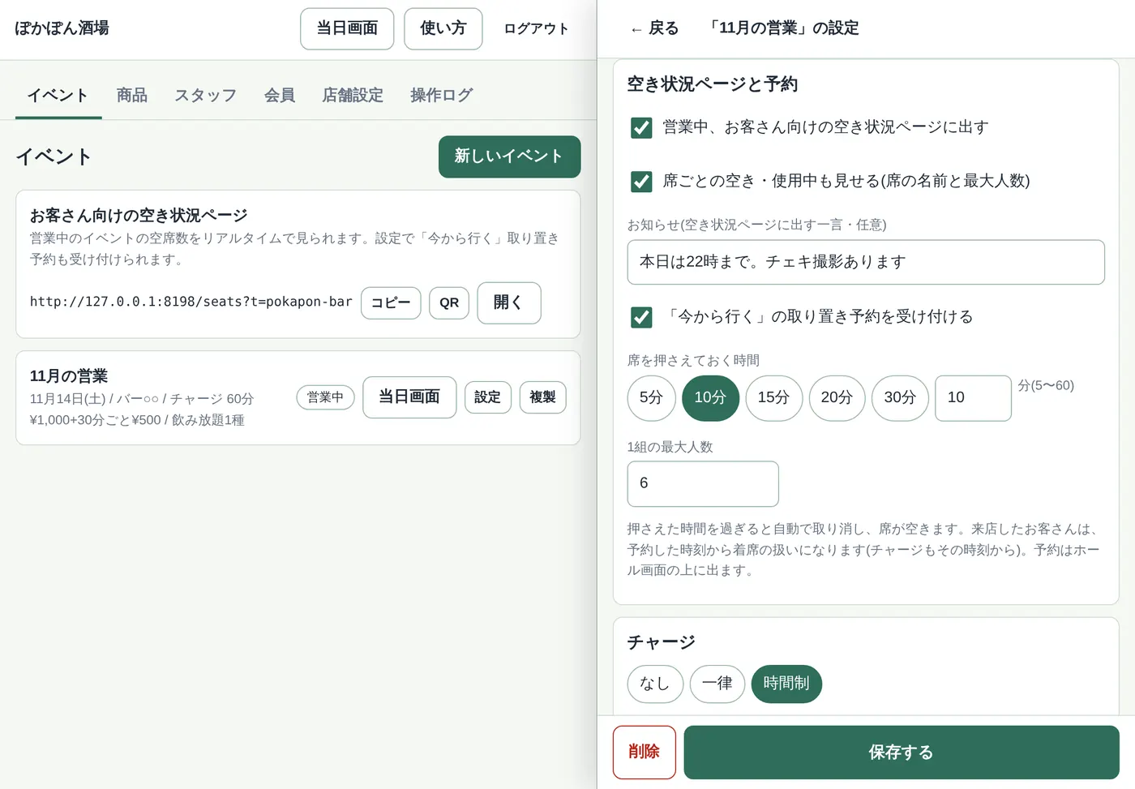
Task: Click ログアウト to log out
Action: coord(536,29)
